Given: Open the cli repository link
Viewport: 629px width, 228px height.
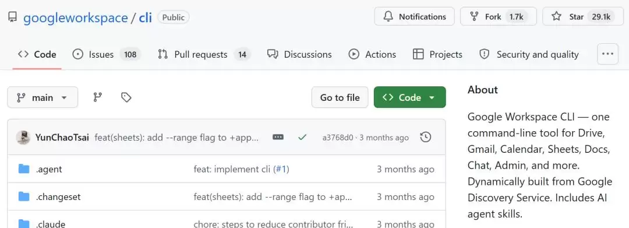Looking at the screenshot, I should coord(145,17).
